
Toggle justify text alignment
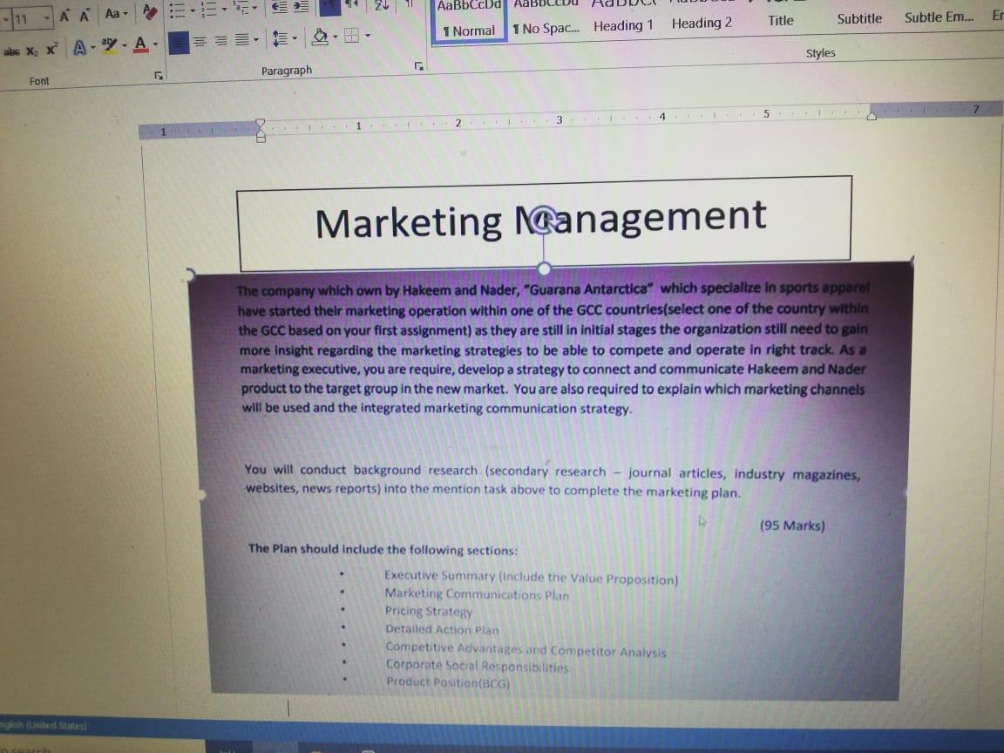[x=241, y=40]
